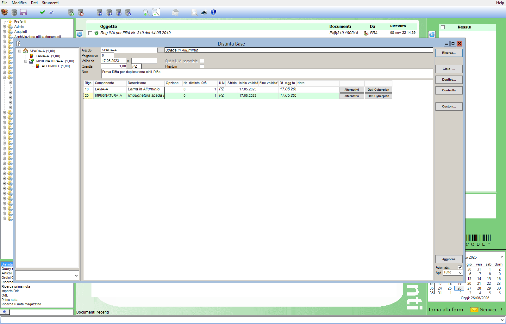Click the house icon of SPADA-A node

(26, 51)
